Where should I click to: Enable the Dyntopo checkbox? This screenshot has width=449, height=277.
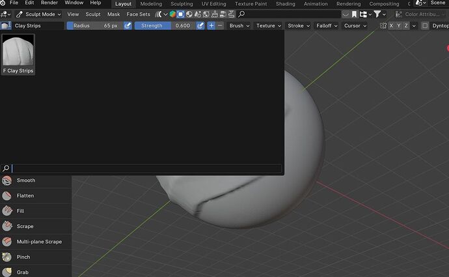click(425, 26)
